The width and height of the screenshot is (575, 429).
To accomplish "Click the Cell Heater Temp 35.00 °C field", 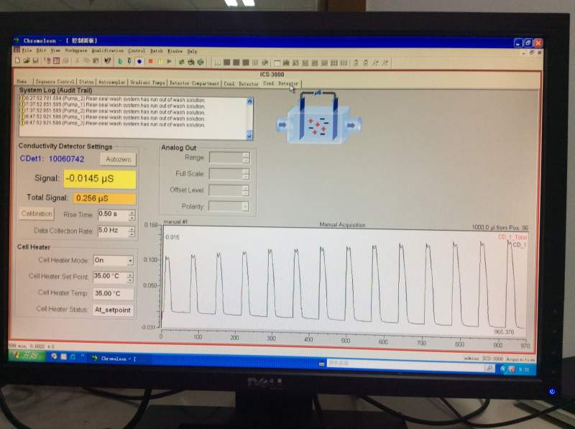I will click(x=113, y=293).
